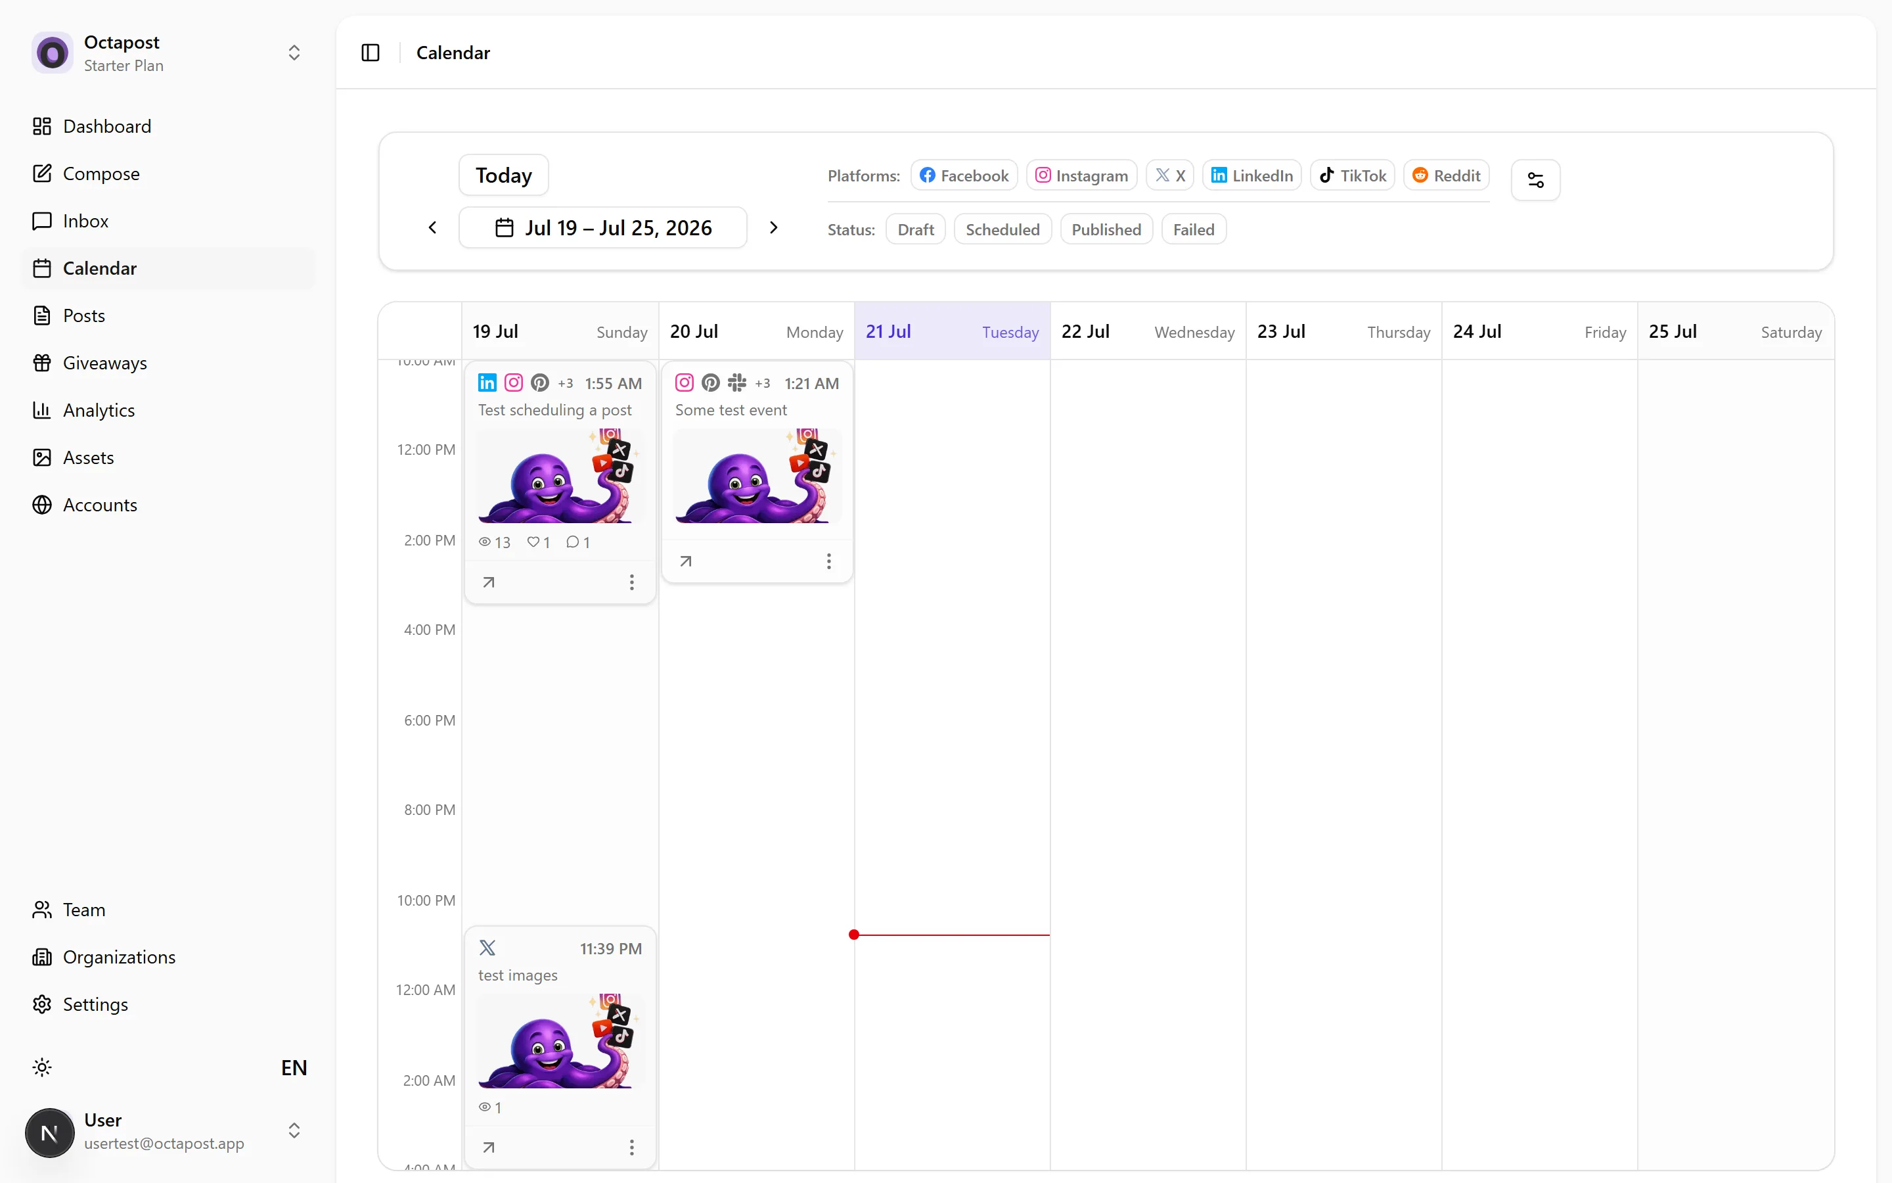Open Dashboard in sidebar

point(169,126)
